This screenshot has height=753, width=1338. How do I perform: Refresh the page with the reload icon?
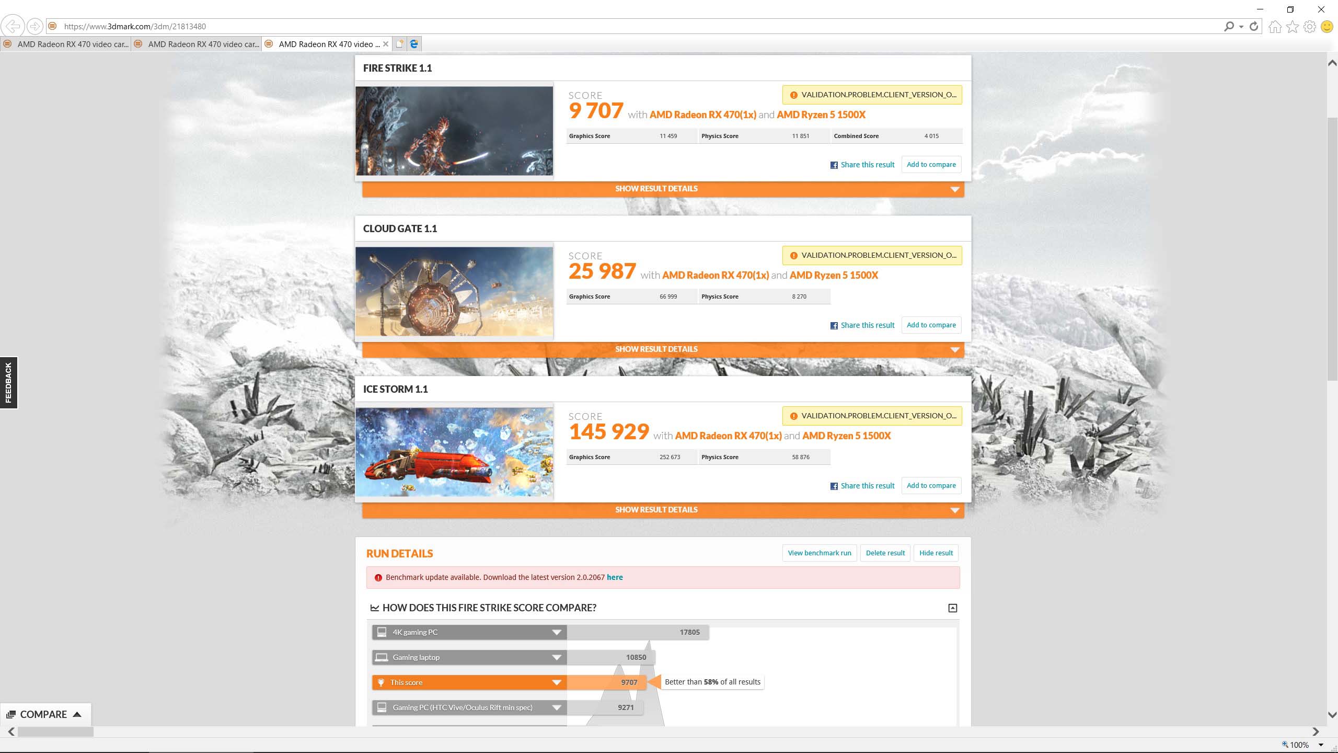point(1254,26)
